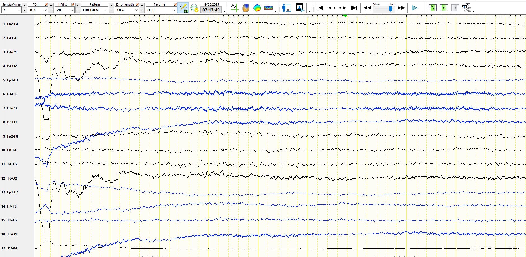The width and height of the screenshot is (526, 257).
Task: Expand the options arrow after the scissors icon
Action: pos(474,11)
